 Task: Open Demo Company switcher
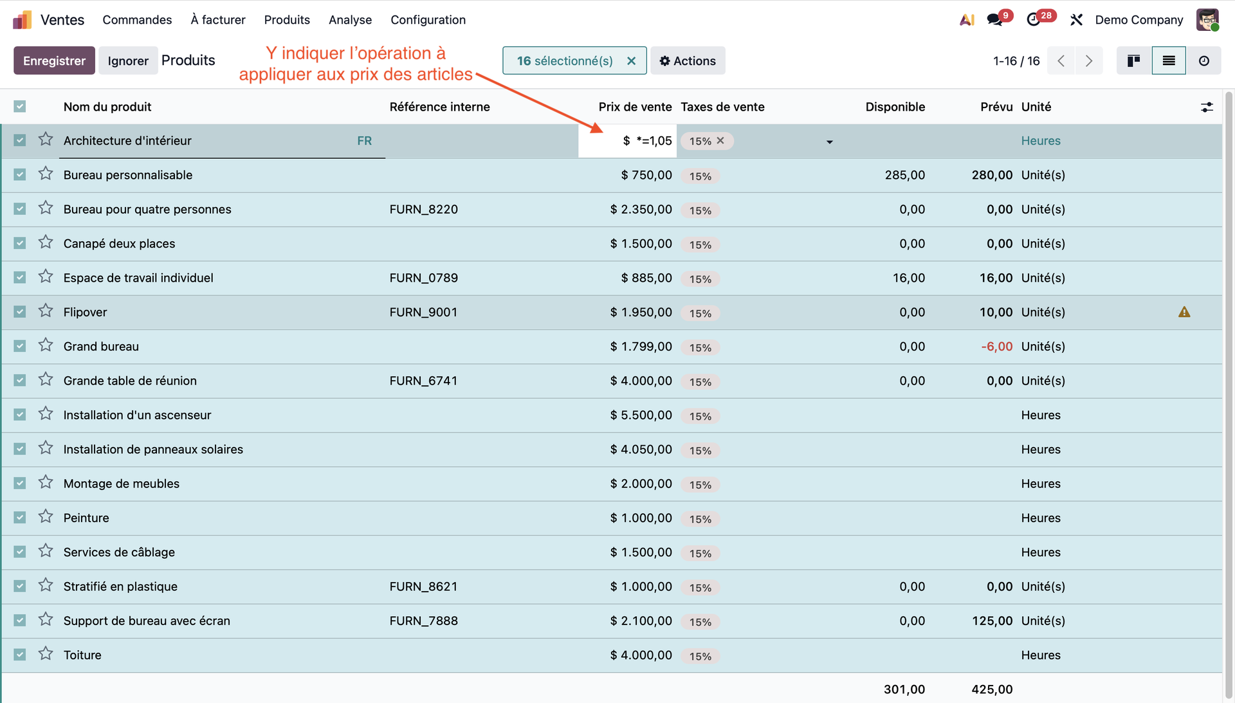1139,20
